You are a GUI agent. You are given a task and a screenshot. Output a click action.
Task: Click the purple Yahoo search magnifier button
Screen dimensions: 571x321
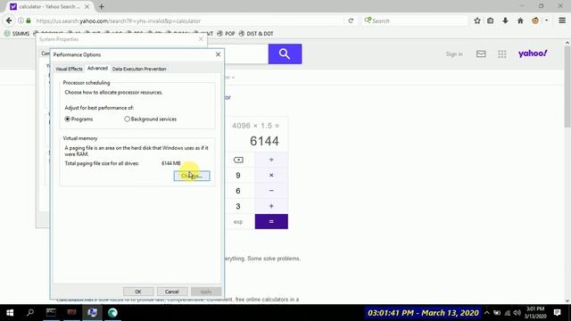click(x=285, y=53)
